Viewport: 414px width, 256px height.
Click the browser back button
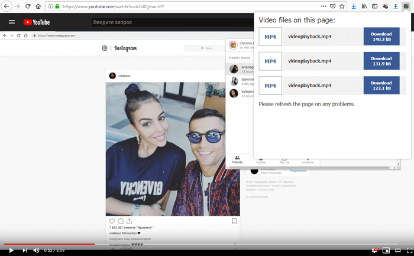(x=7, y=6)
